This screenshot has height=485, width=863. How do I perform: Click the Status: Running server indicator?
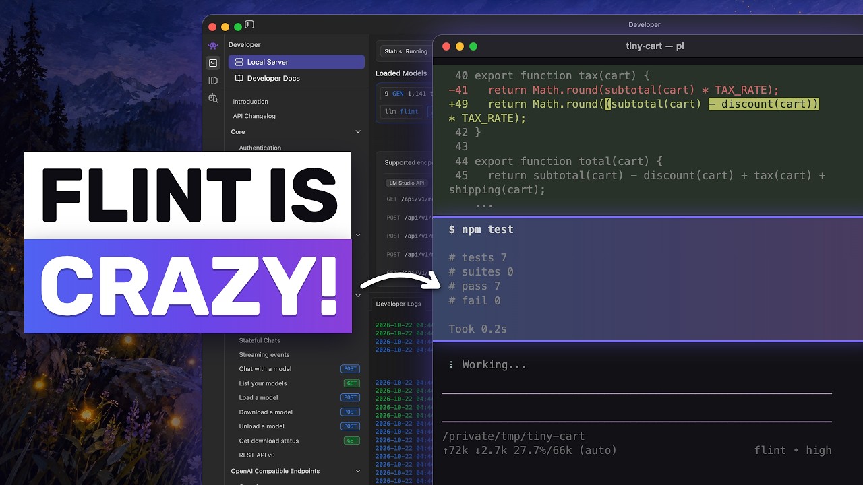[406, 51]
